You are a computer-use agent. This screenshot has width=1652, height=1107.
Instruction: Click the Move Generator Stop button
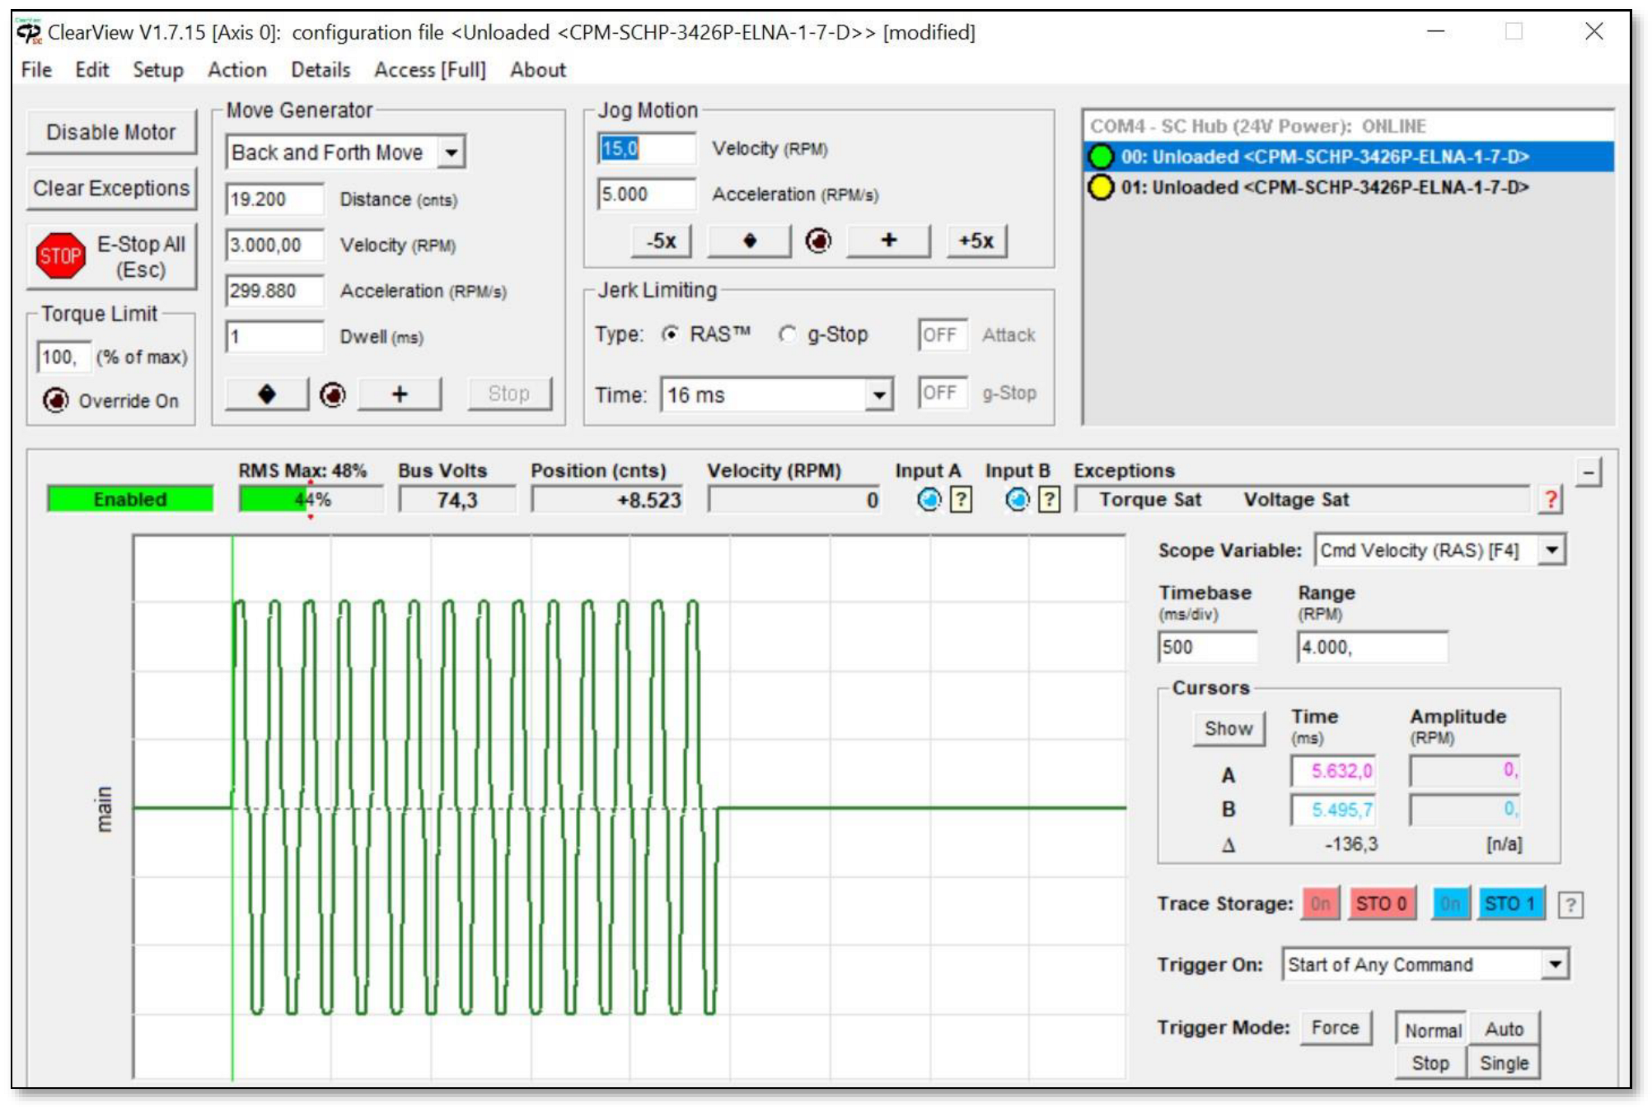pyautogui.click(x=508, y=394)
